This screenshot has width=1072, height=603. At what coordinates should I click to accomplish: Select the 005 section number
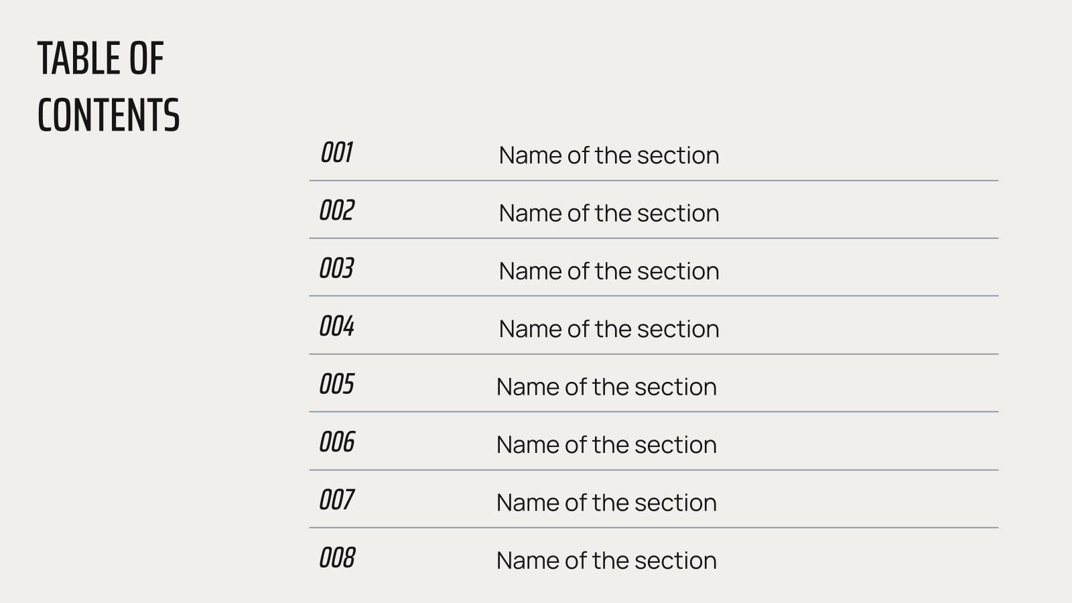tap(336, 385)
